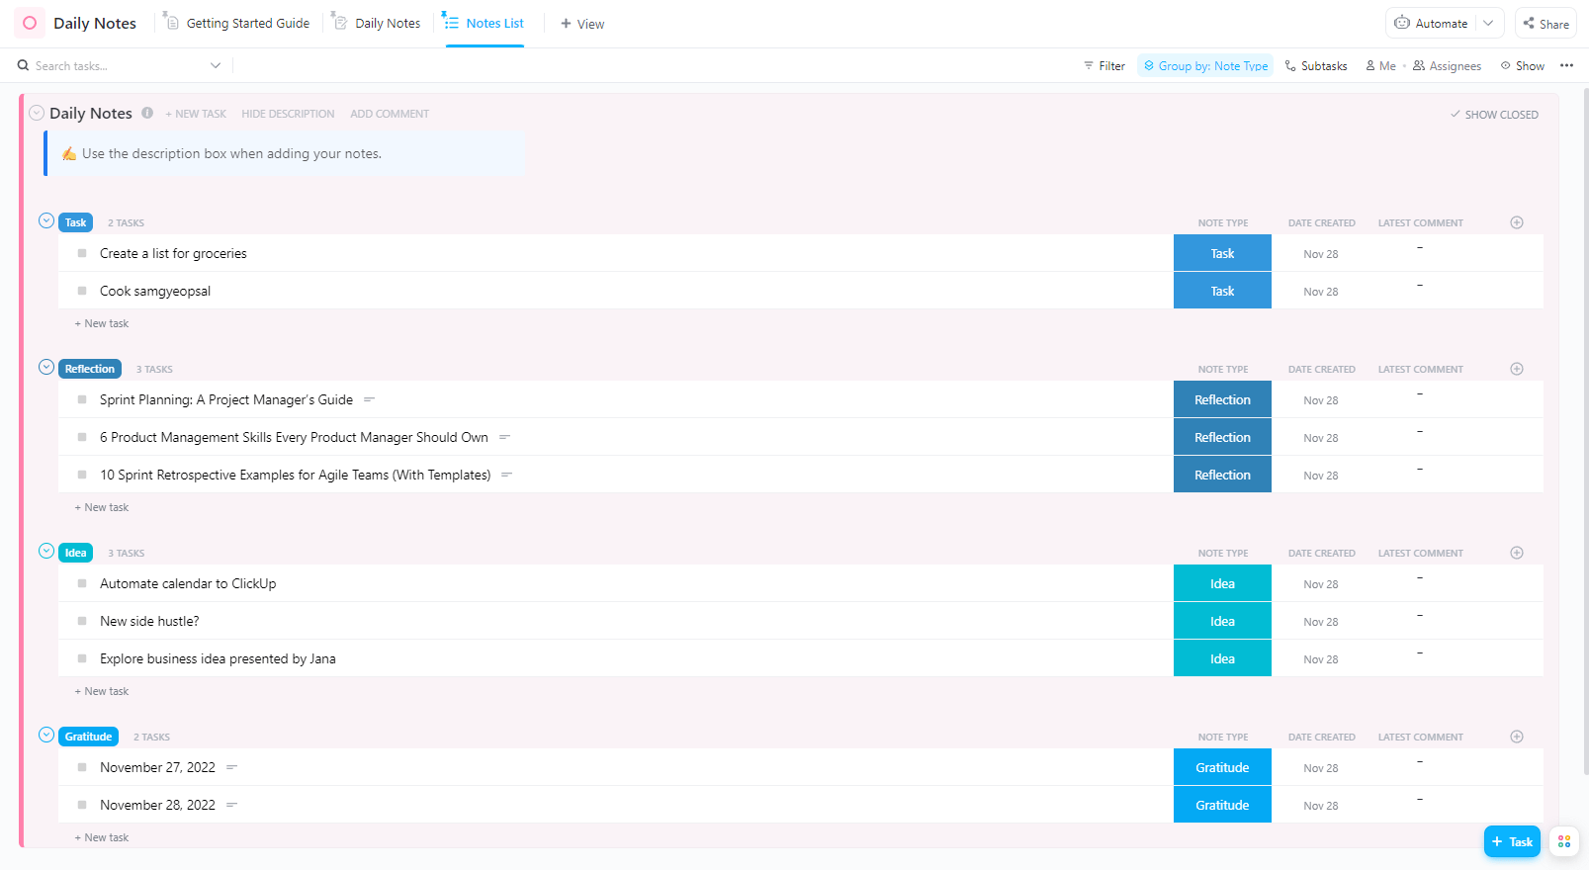Toggle SHOW CLOSED tasks

[1494, 115]
